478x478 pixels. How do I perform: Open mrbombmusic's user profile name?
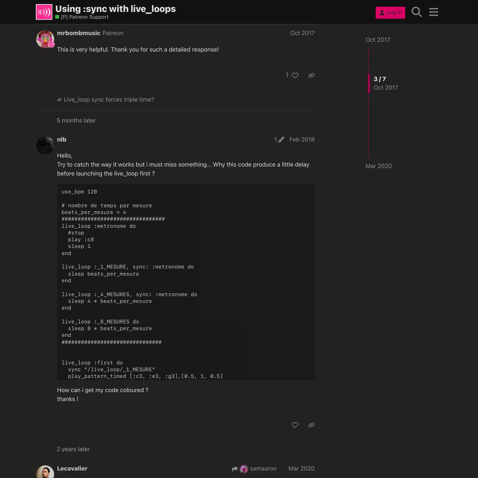point(79,33)
